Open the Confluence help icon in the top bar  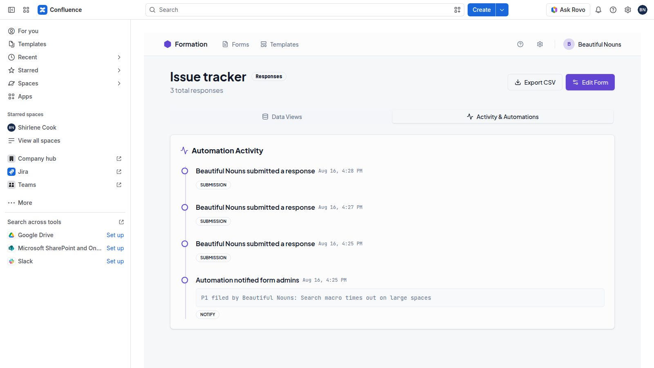click(x=613, y=10)
